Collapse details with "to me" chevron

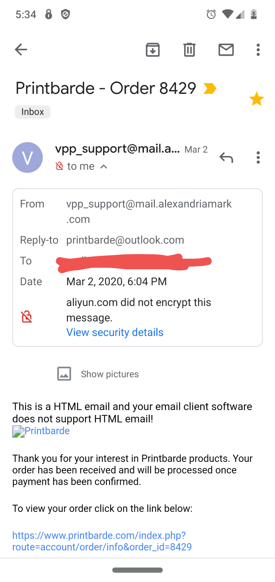103,166
